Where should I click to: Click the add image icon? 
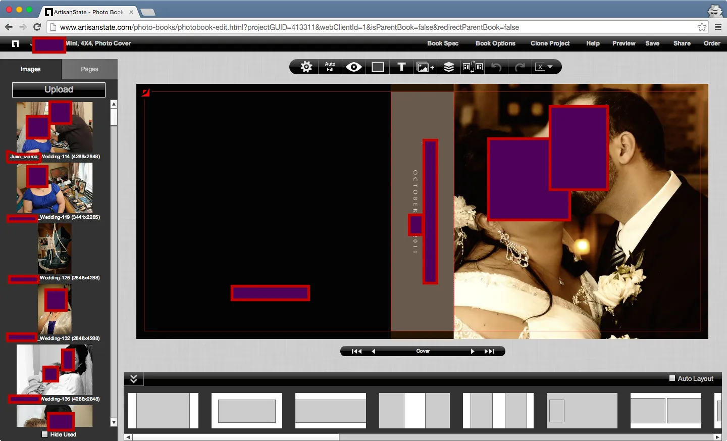[425, 67]
